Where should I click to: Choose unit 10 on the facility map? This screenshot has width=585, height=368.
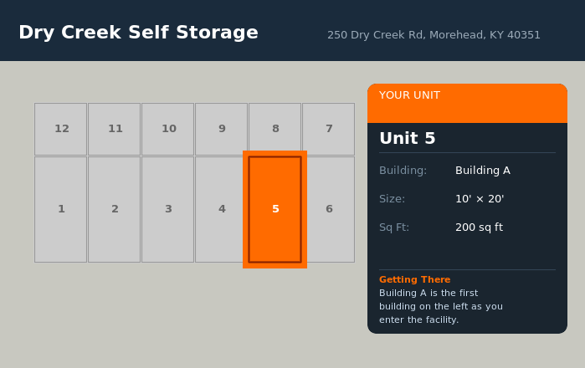click(167, 129)
